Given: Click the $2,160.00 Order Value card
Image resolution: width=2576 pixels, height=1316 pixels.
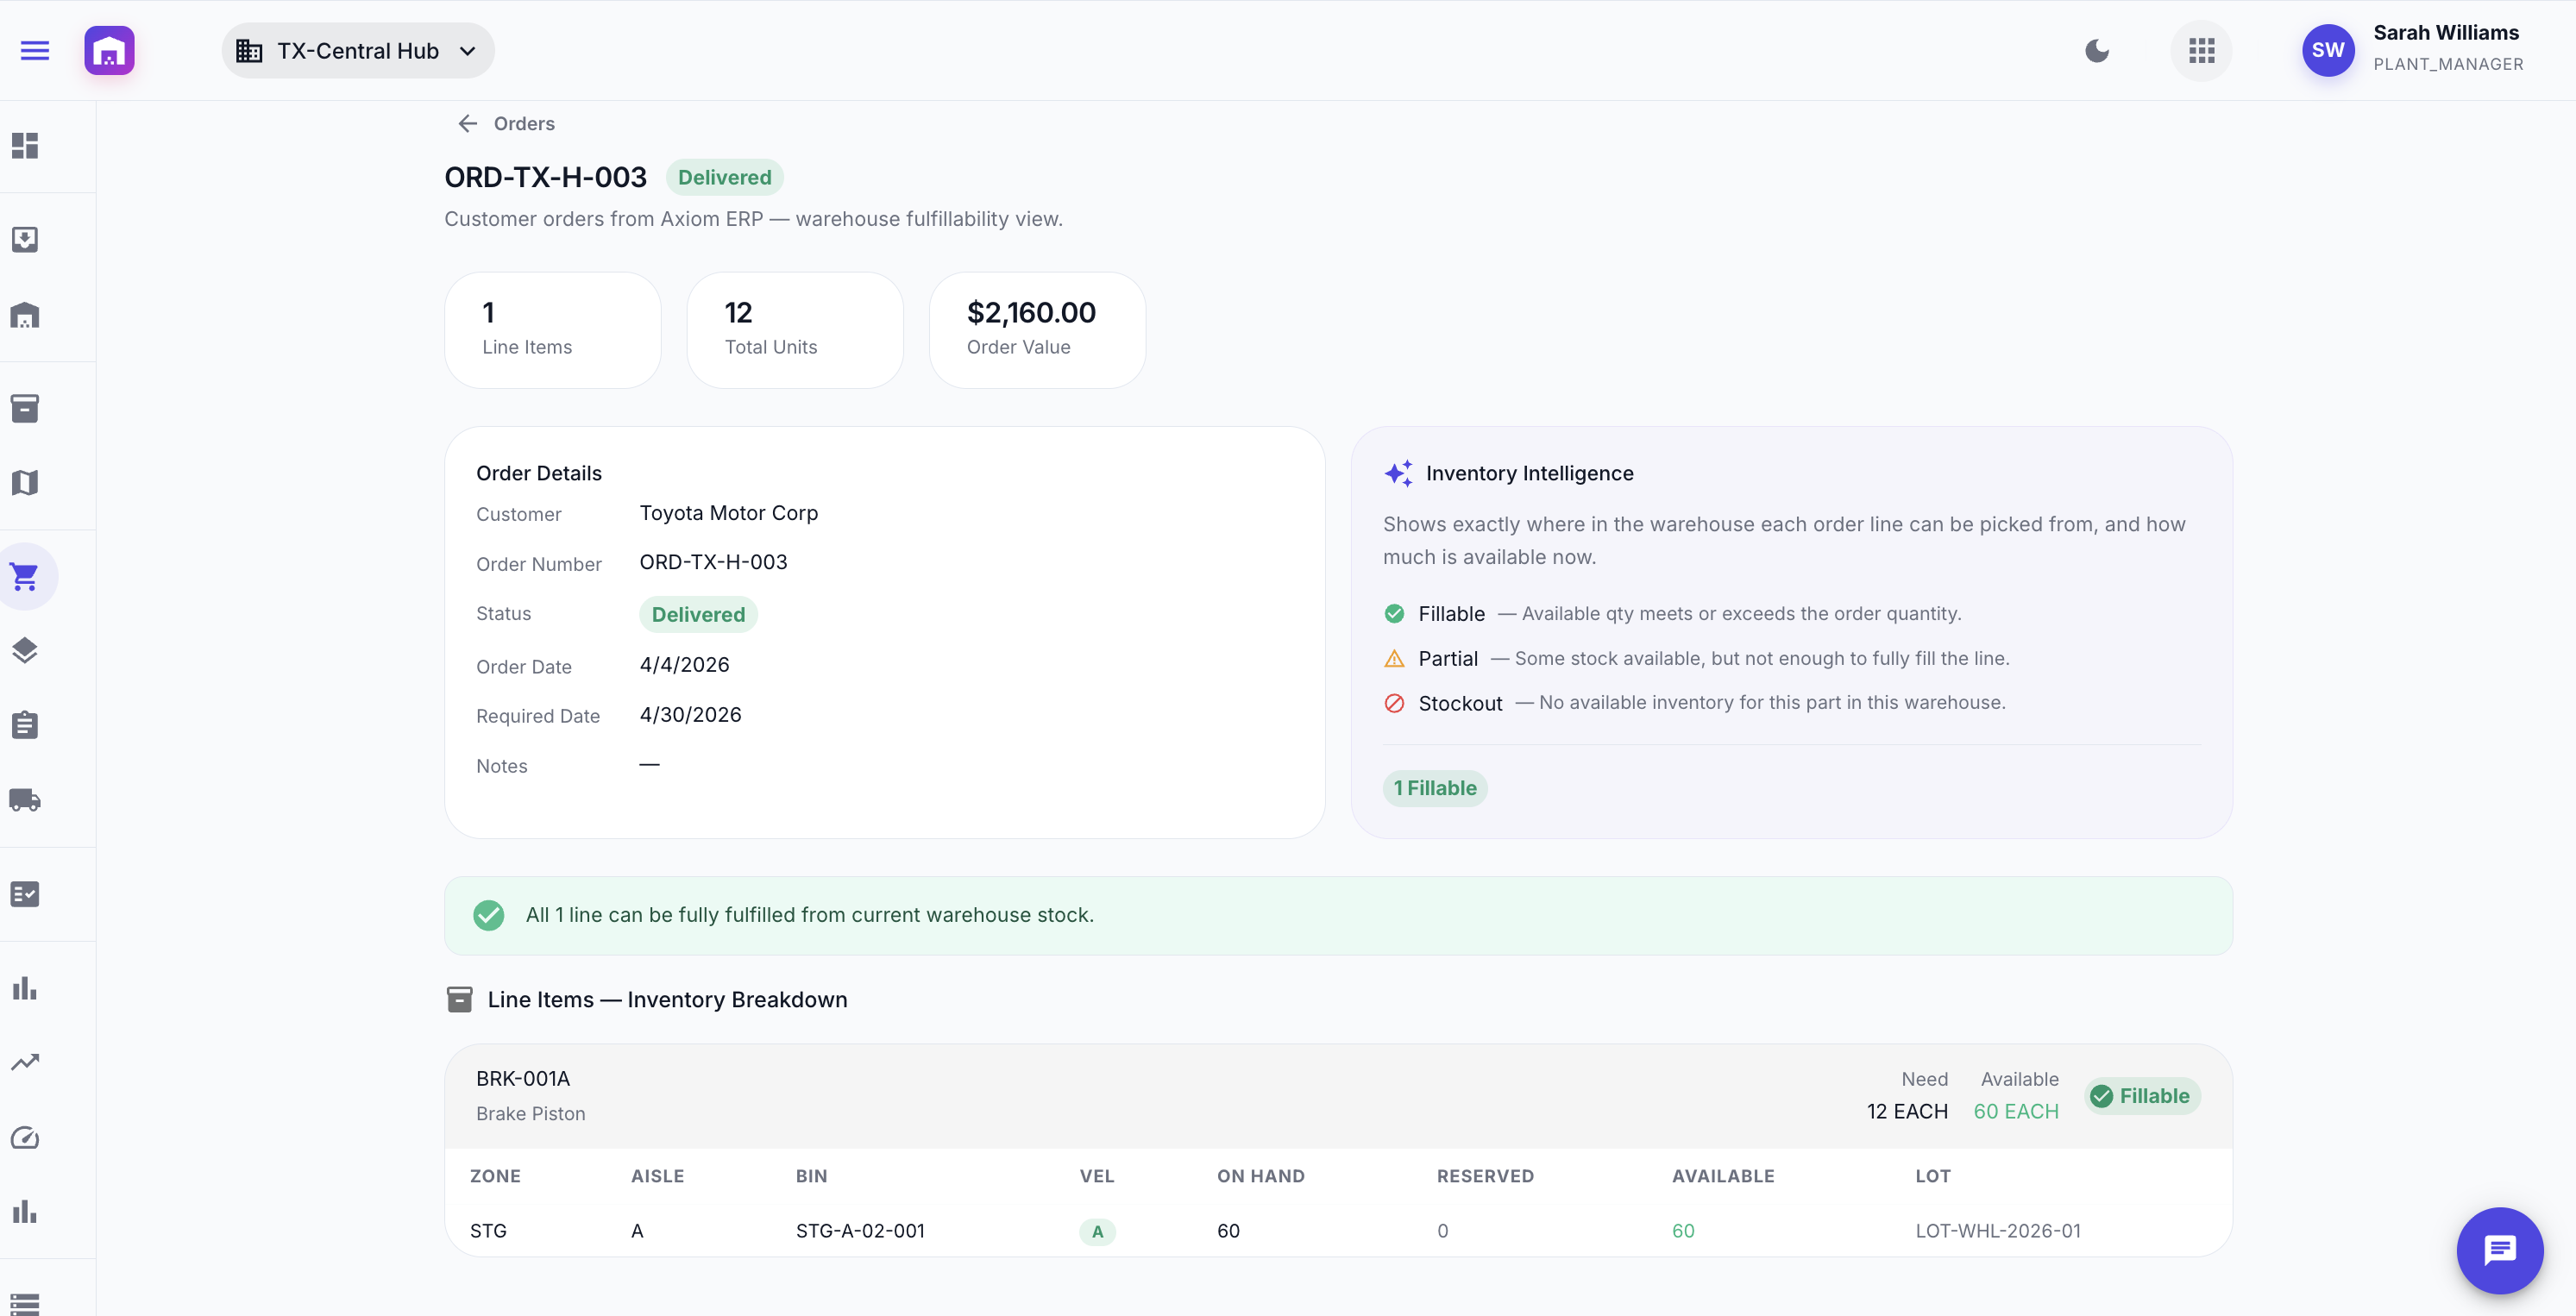Looking at the screenshot, I should 1037,330.
